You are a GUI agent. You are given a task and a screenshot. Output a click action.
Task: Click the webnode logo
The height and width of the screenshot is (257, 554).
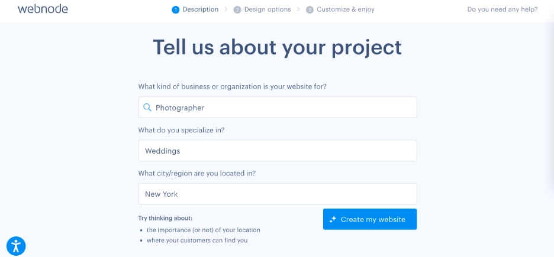43,9
